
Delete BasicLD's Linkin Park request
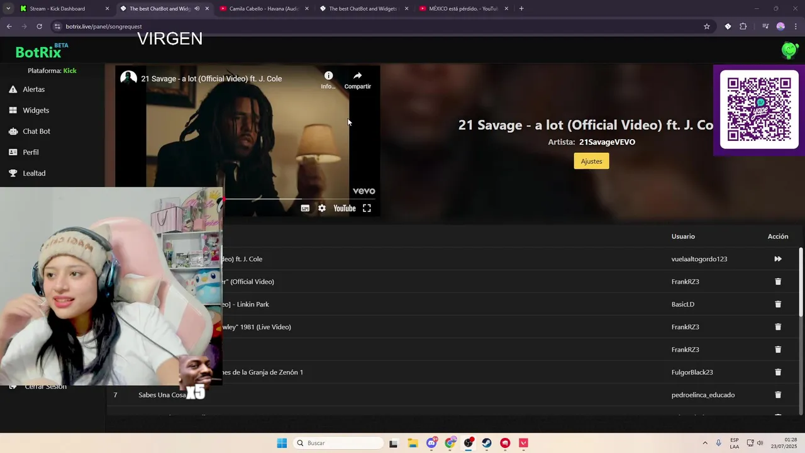point(778,304)
